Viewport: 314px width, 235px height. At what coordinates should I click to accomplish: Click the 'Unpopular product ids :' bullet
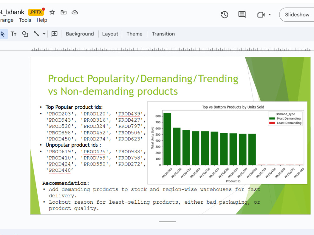pyautogui.click(x=73, y=145)
